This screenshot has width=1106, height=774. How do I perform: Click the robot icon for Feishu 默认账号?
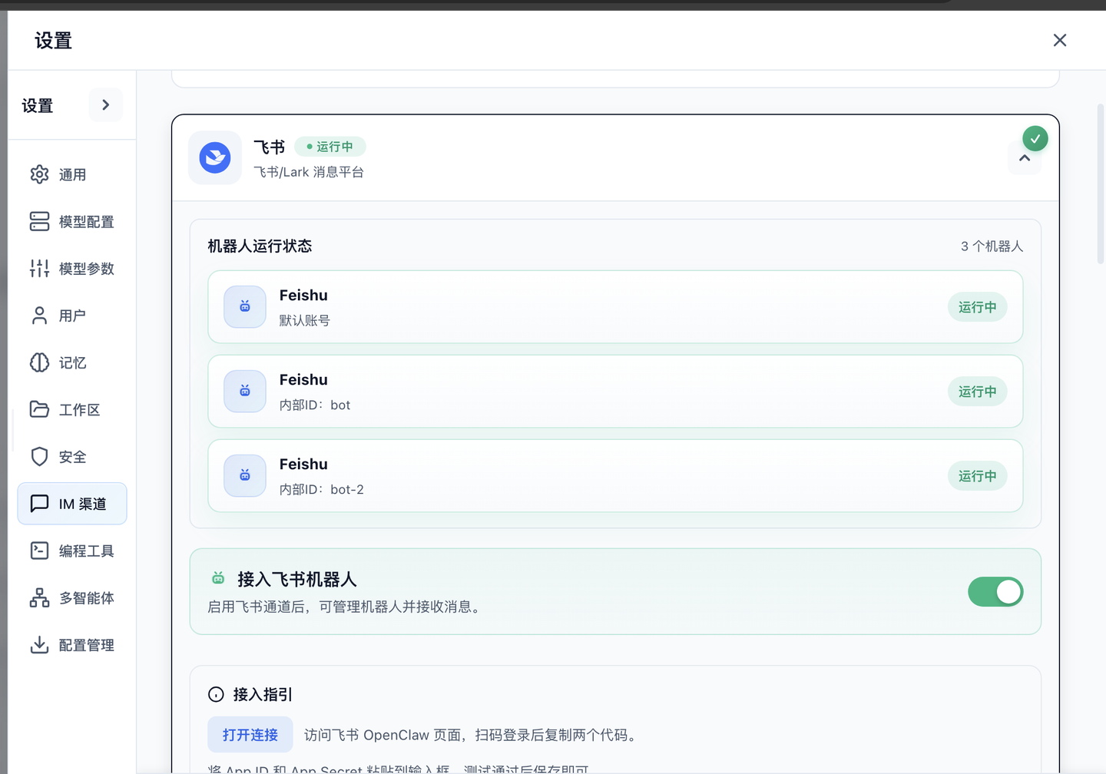[x=245, y=306]
